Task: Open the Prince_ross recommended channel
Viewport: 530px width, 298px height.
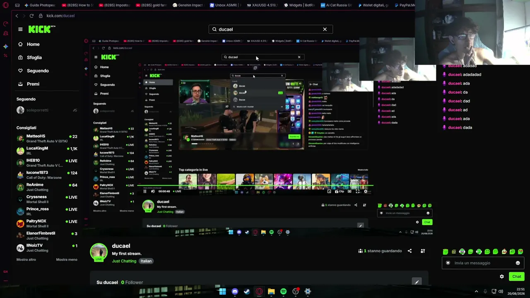Action: coord(47,211)
